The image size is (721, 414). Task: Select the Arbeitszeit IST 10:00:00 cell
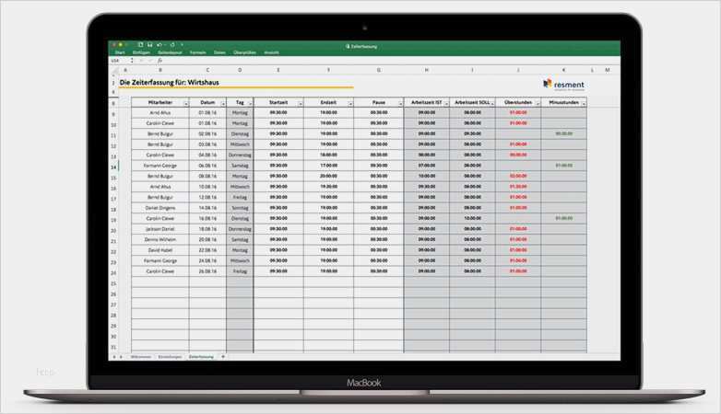click(x=426, y=176)
